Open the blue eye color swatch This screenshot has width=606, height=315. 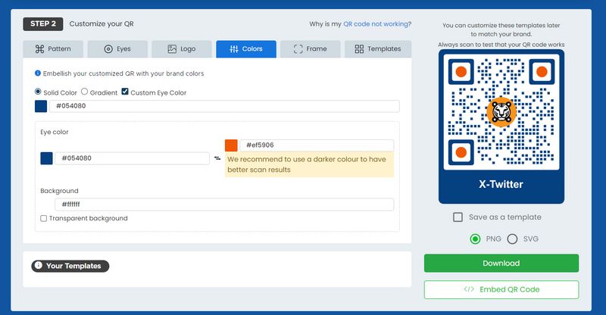(x=46, y=158)
